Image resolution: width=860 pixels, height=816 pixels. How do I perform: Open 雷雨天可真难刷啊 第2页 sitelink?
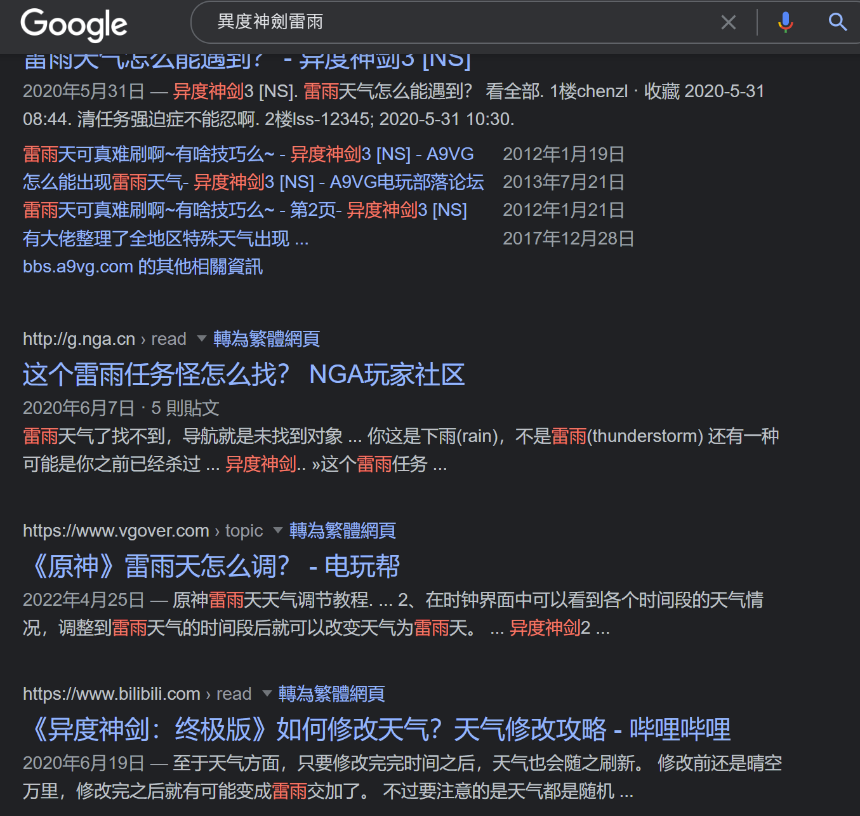tap(245, 210)
